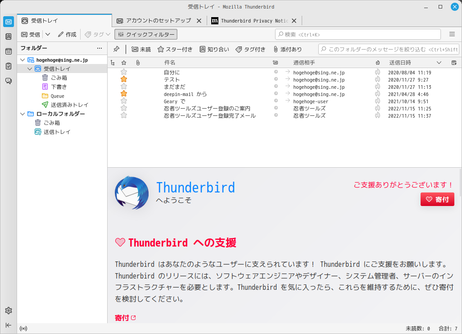462x334 pixels.
Task: Toggle the thread column header icon
Action: click(x=113, y=63)
